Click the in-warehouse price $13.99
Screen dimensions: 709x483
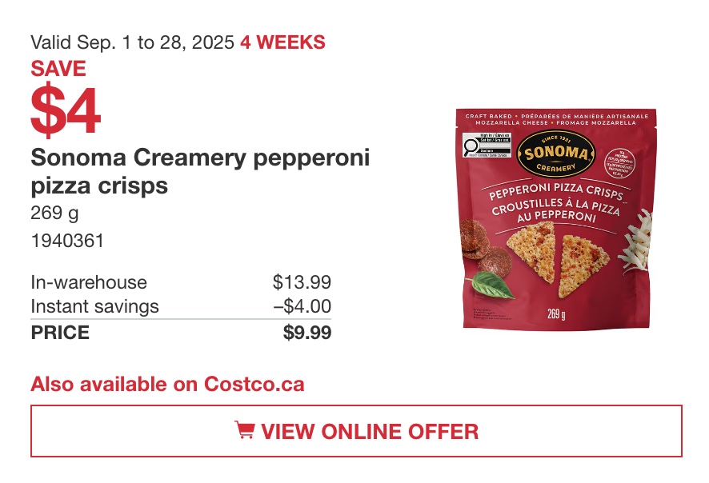[x=302, y=282]
